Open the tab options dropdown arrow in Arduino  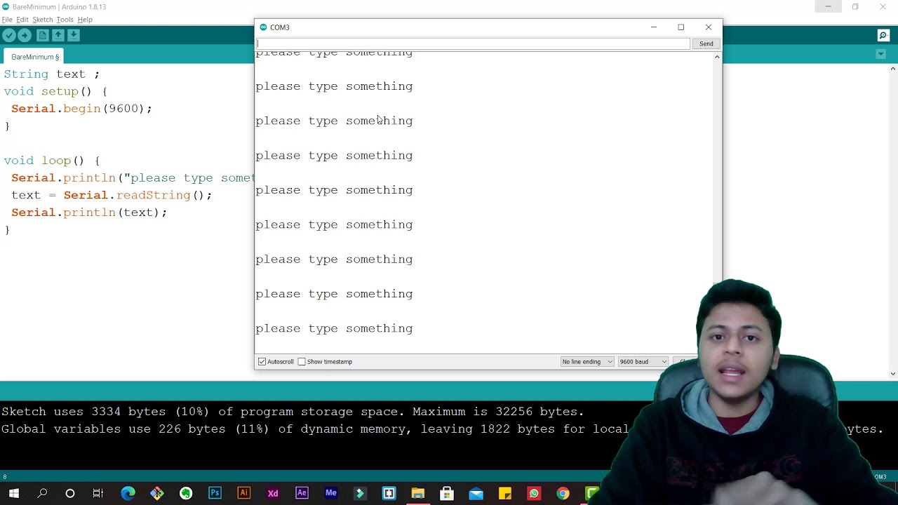[881, 54]
